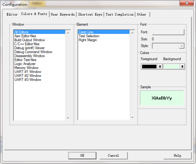Select Caret Line element

point(104,32)
